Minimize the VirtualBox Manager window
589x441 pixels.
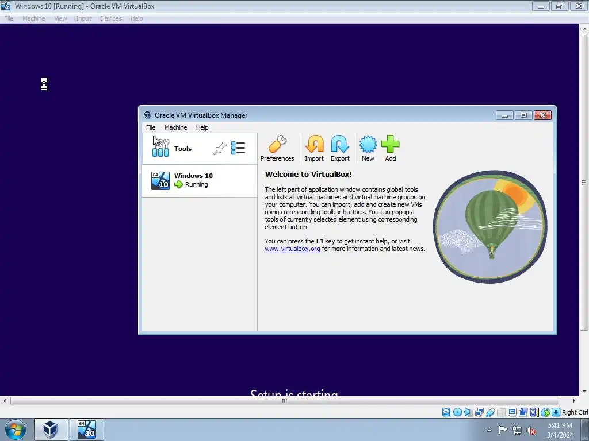(x=504, y=115)
